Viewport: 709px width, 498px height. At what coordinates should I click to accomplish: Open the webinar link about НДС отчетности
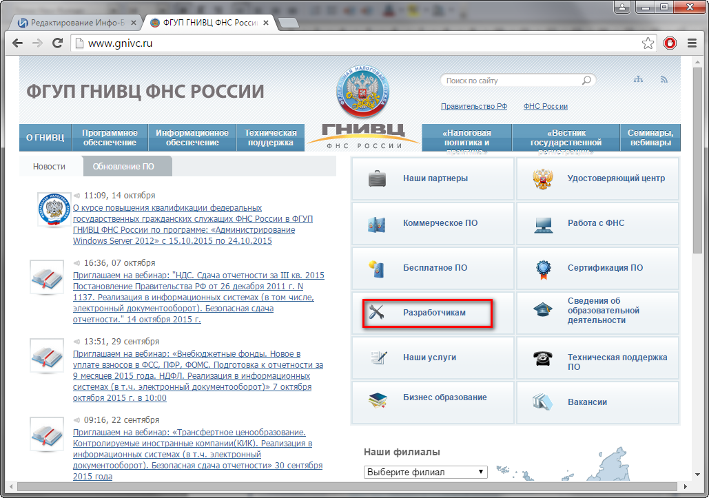click(198, 274)
